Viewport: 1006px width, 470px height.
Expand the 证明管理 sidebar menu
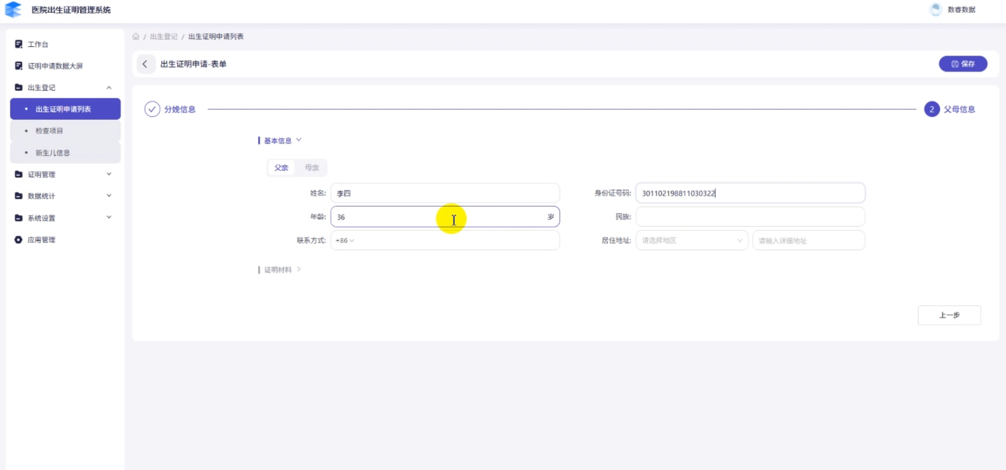pyautogui.click(x=109, y=174)
